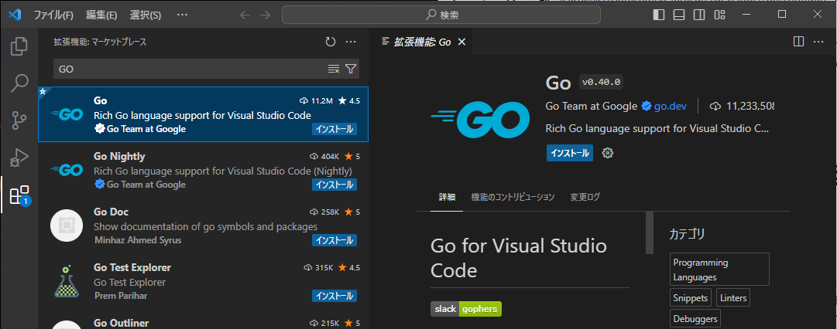Toggle the primary side bar layout
This screenshot has width=837, height=329.
[x=659, y=15]
